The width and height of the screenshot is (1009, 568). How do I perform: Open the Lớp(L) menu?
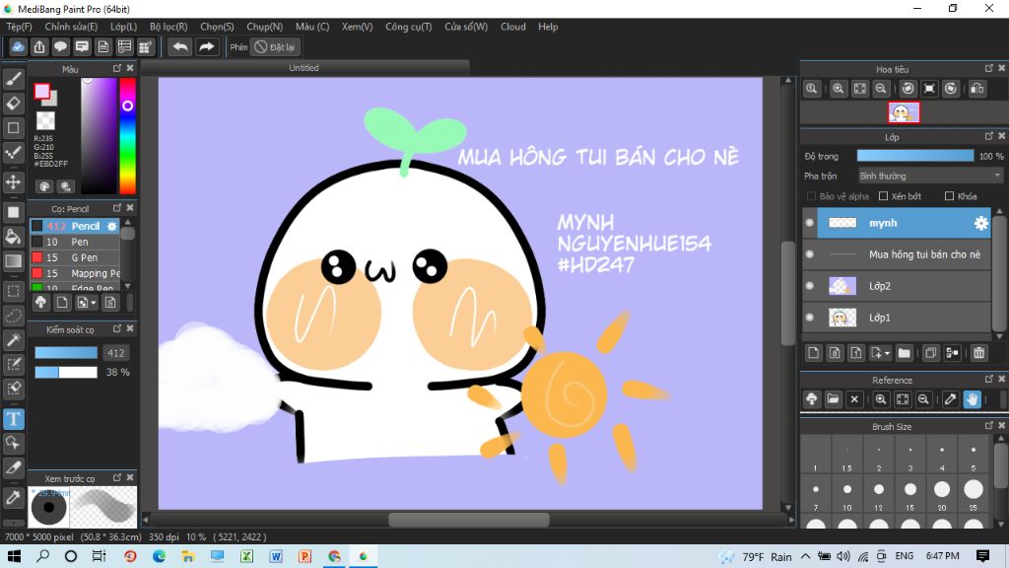coord(123,27)
